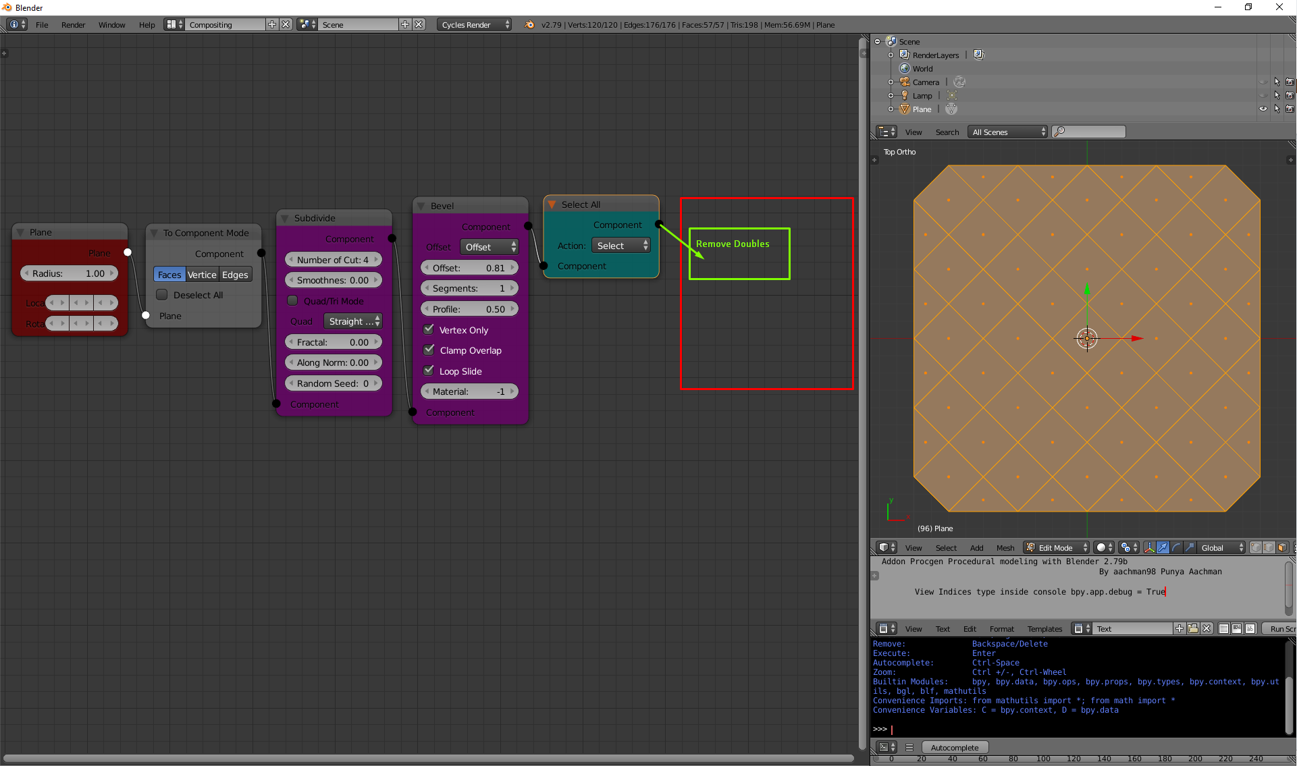Click the World globe icon in the outliner
The width and height of the screenshot is (1297, 766).
pyautogui.click(x=905, y=68)
